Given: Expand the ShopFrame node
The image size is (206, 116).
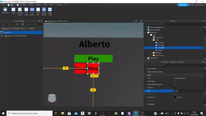Looking at the screenshot, I should tap(151, 55).
